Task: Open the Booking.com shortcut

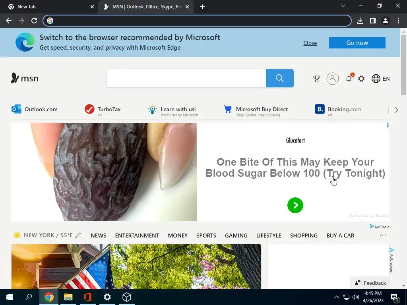Action: (x=338, y=110)
